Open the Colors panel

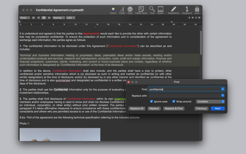[113, 11]
